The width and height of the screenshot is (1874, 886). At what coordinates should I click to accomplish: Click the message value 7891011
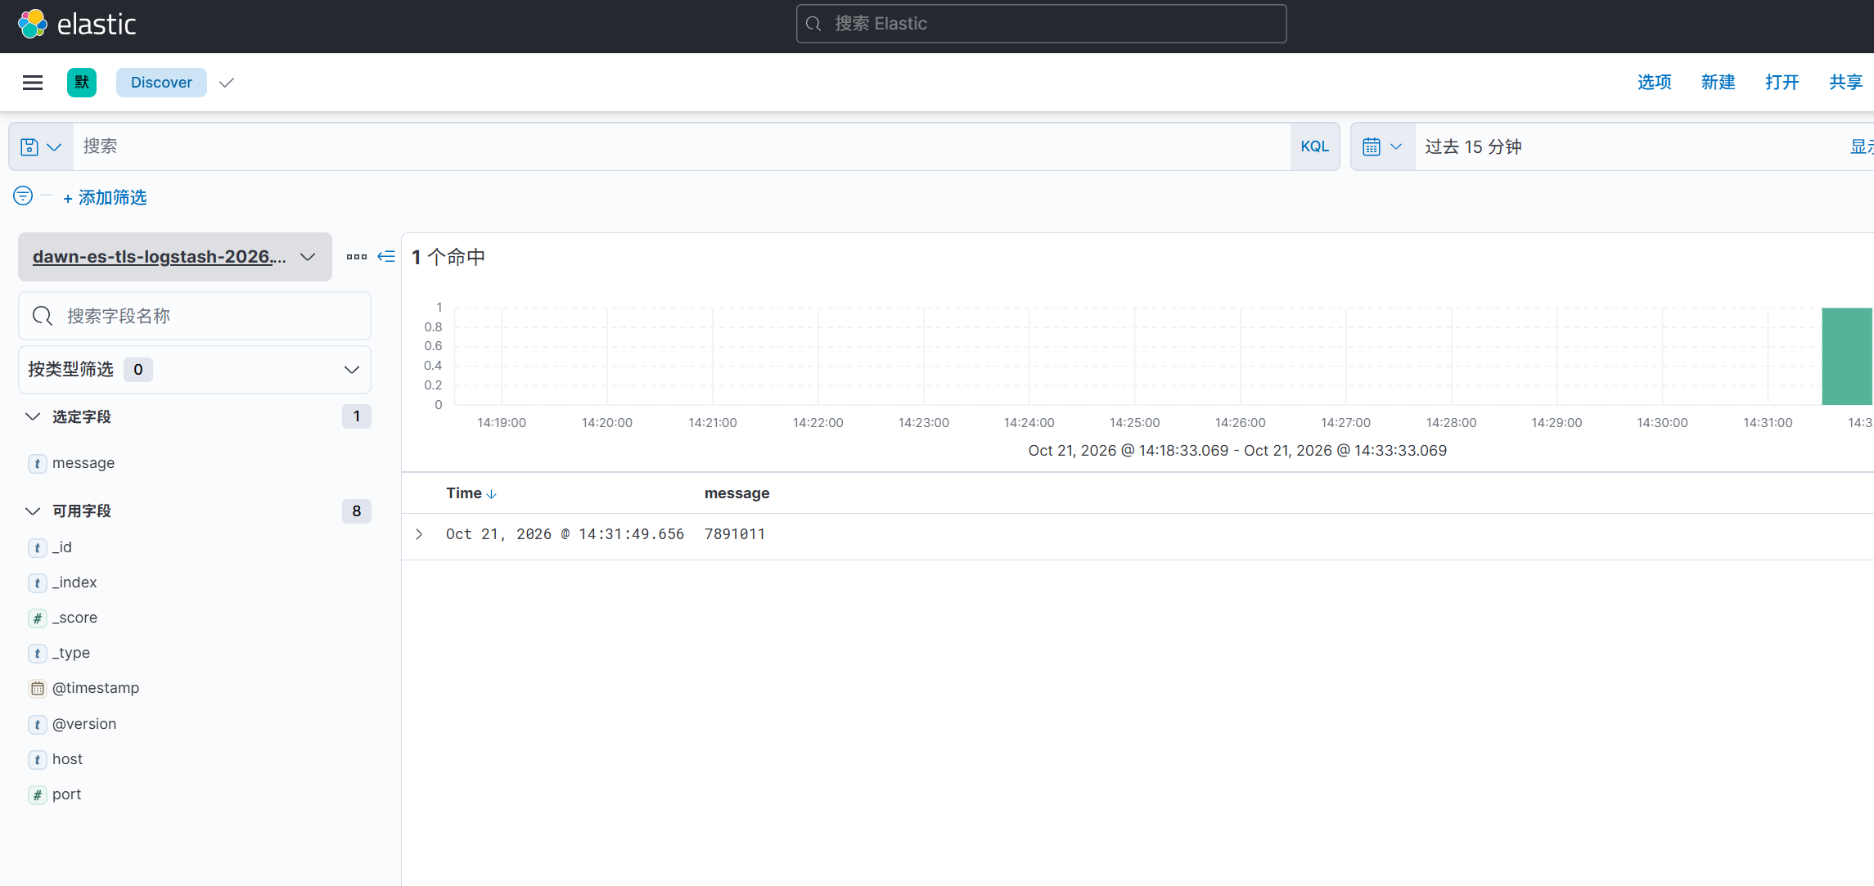[x=735, y=534]
